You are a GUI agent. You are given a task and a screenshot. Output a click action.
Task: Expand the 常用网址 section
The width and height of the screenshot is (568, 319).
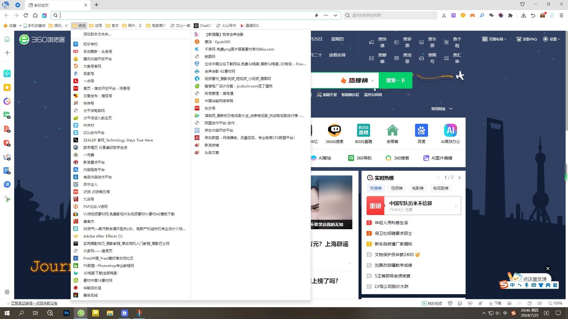(x=442, y=109)
